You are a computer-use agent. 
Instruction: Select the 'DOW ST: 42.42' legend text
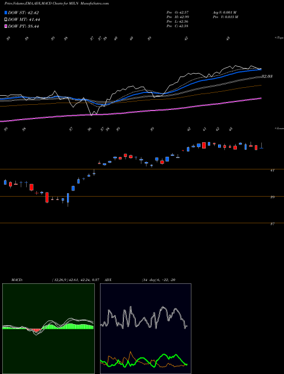[23, 12]
